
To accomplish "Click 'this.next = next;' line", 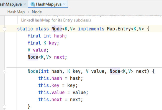I will (61, 100).
